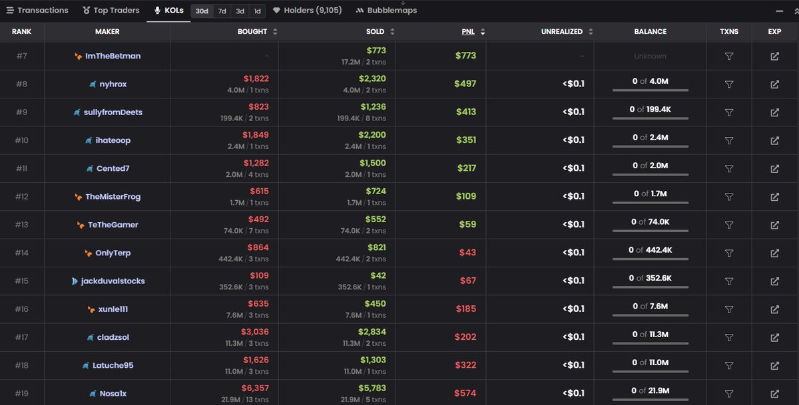Open sullyfromDeets maker profile
The image size is (799, 405).
coord(107,112)
